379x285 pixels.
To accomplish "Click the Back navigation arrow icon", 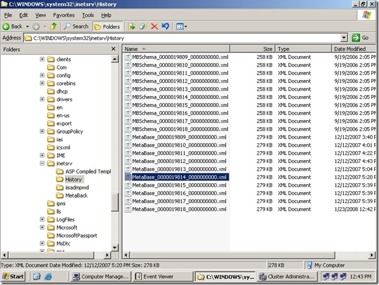I will tap(6, 26).
